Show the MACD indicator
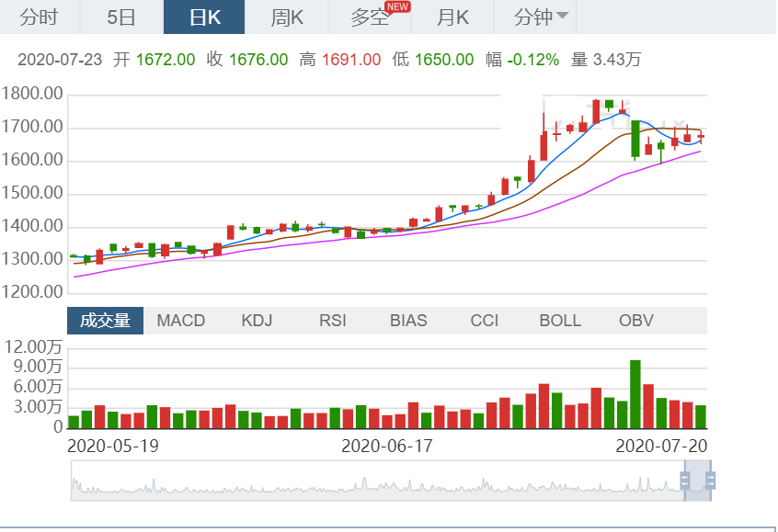 (181, 321)
